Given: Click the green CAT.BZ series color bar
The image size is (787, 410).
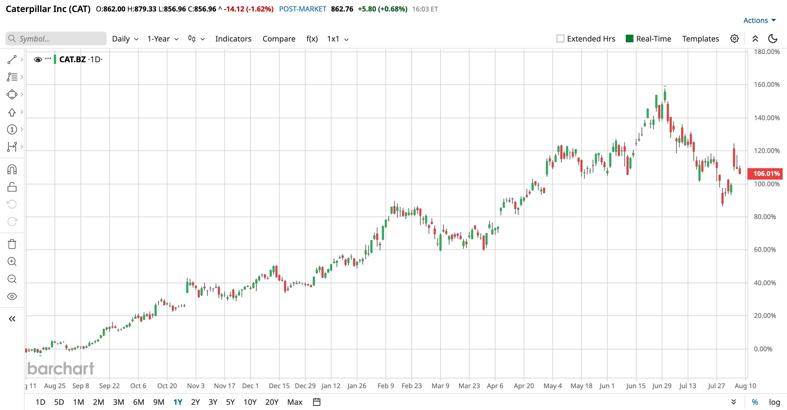Looking at the screenshot, I should (55, 59).
